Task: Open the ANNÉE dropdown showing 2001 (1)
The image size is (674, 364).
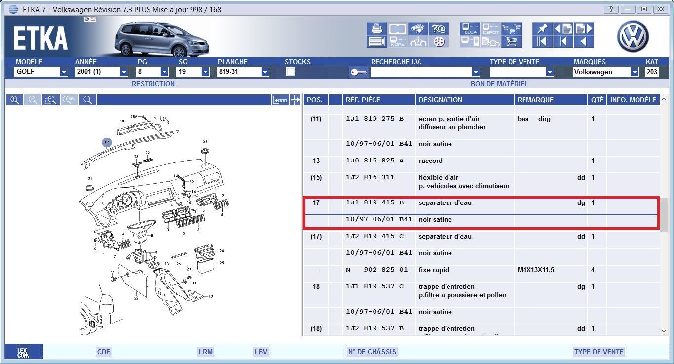Action: click(x=124, y=72)
